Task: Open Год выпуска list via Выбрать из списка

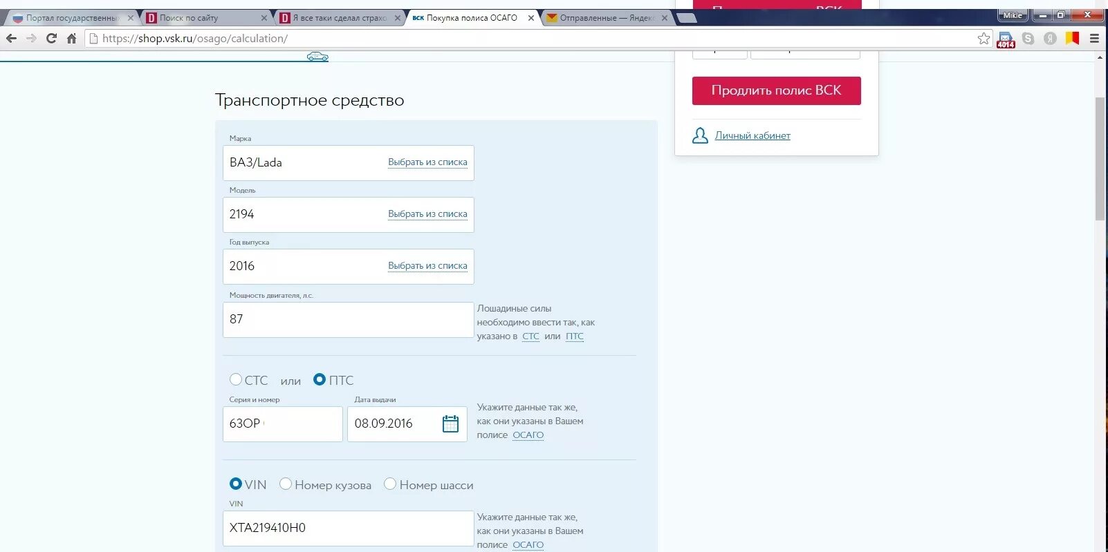Action: 427,266
